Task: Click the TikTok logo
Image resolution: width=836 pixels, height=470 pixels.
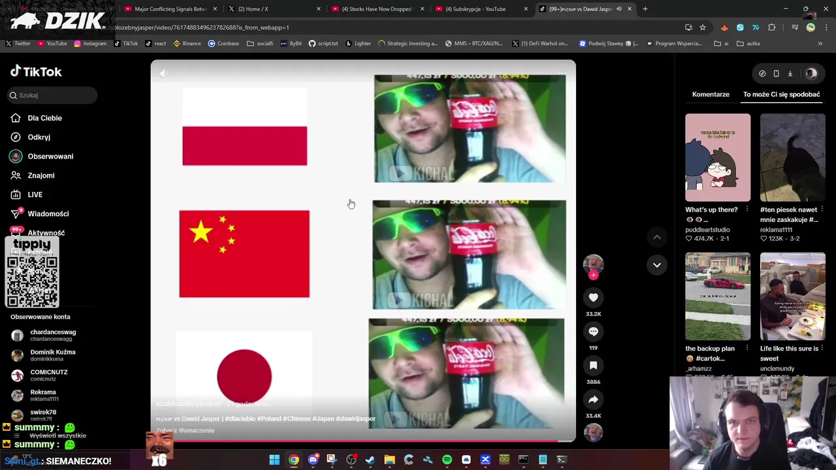Action: pyautogui.click(x=36, y=72)
